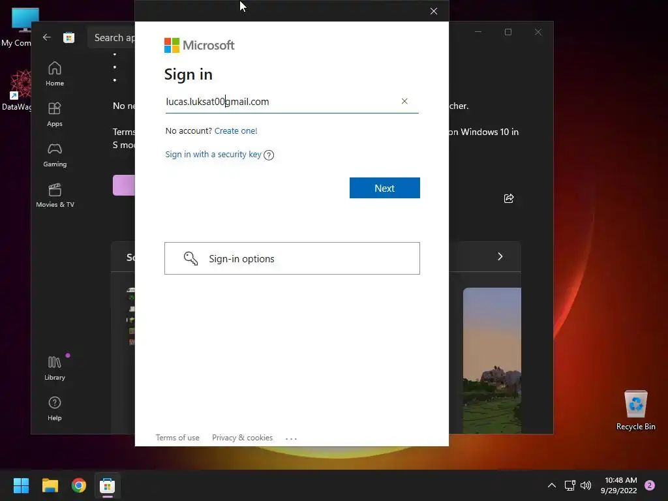Open Movies & TV in Store sidebar
The width and height of the screenshot is (668, 501).
[55, 196]
